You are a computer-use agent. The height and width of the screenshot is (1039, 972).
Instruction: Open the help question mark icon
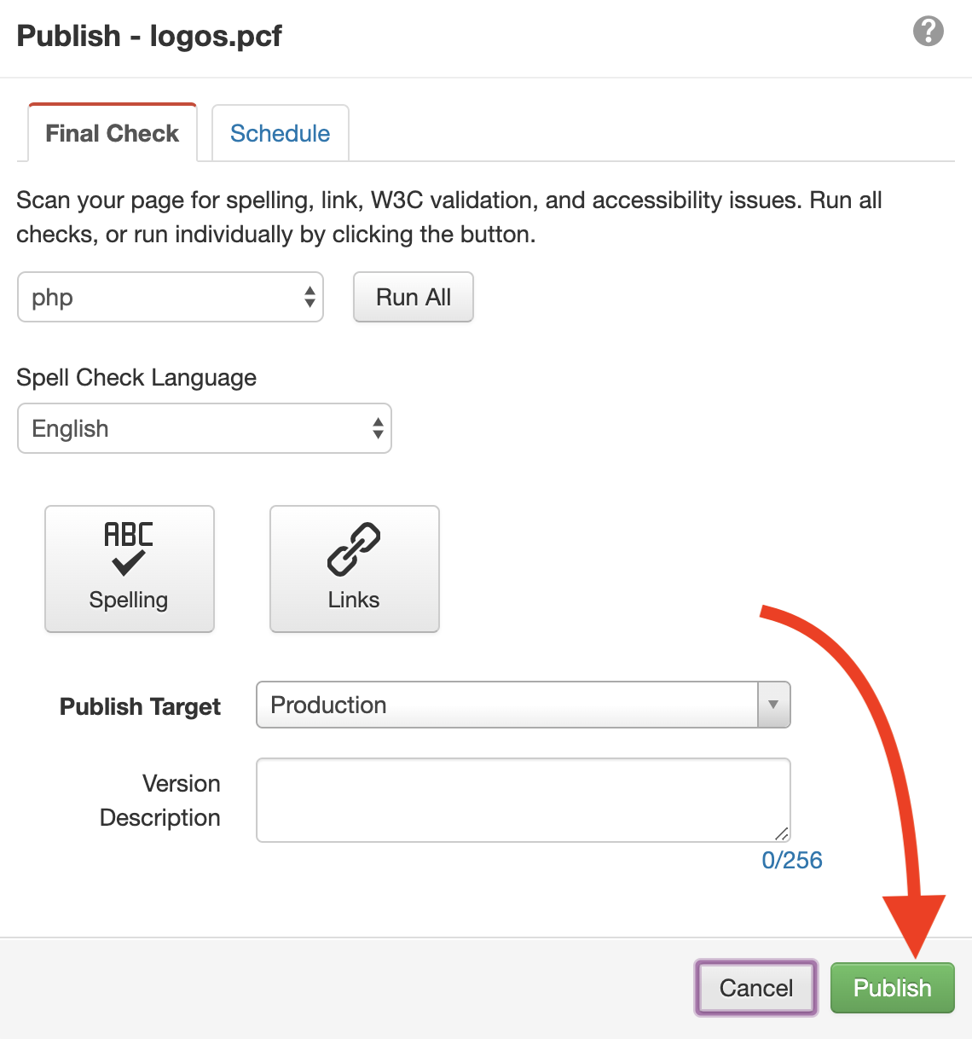(x=928, y=32)
